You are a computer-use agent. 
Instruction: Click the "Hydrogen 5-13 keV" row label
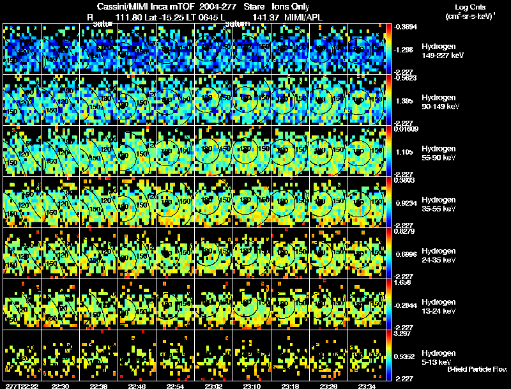(x=438, y=358)
